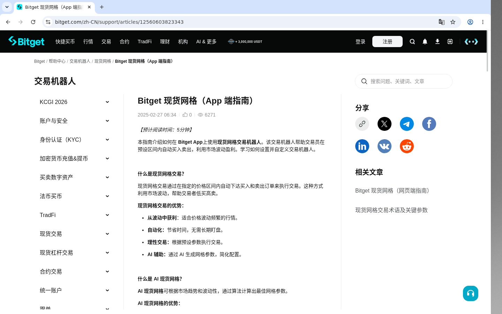Click the browser address bar URL
This screenshot has width=502, height=314.
119,22
